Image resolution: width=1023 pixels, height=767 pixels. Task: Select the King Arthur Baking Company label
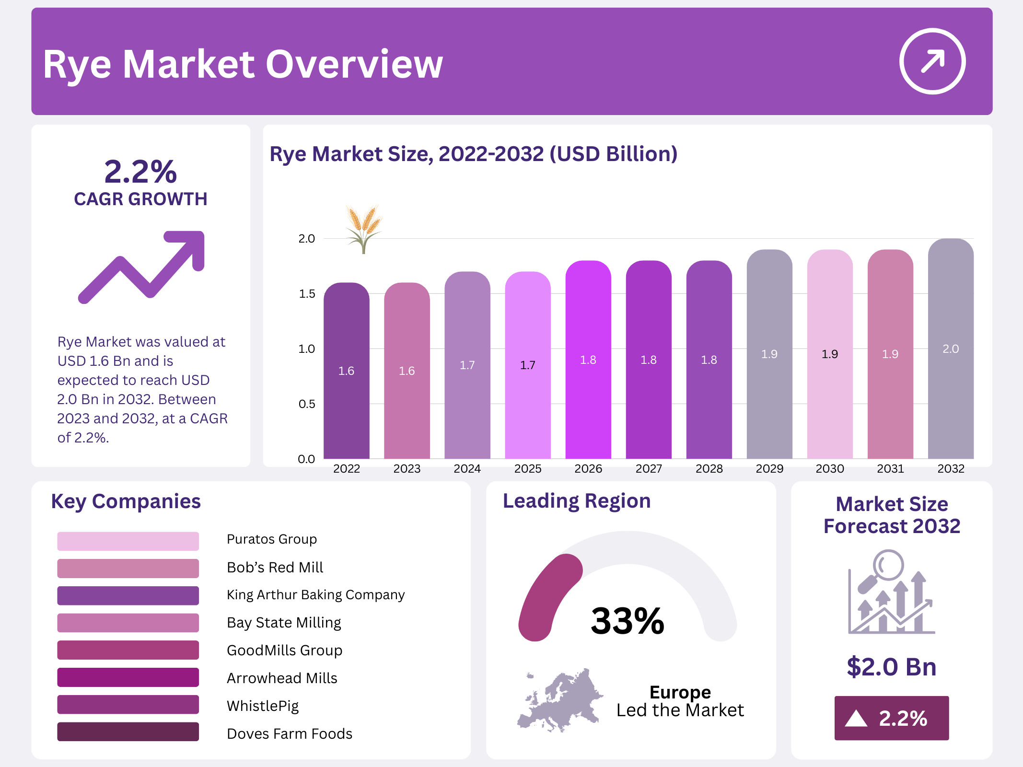[x=315, y=595]
